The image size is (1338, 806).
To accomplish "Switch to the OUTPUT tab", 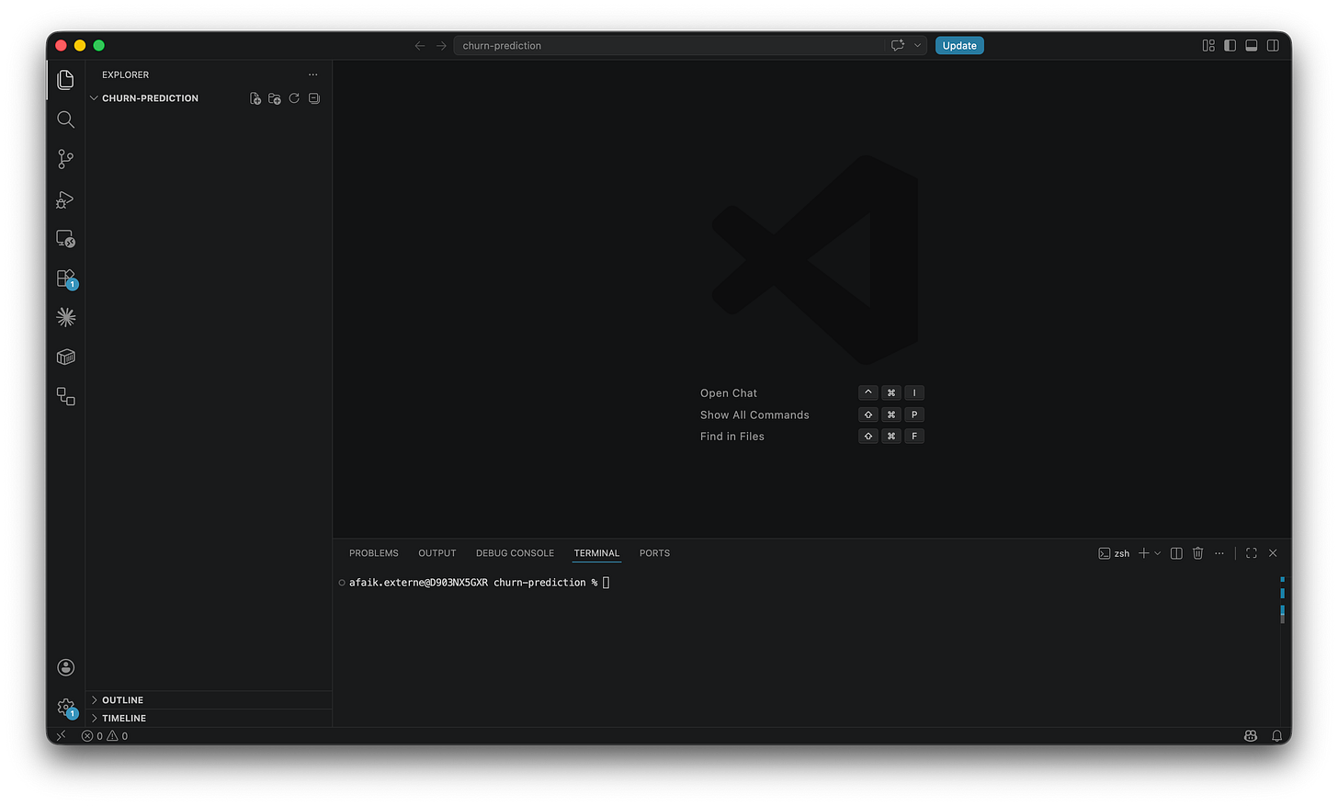I will click(437, 552).
